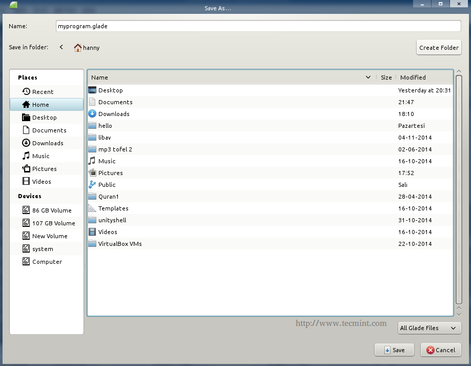
Task: Click the Pictures camera icon in sidebar
Action: click(x=26, y=169)
